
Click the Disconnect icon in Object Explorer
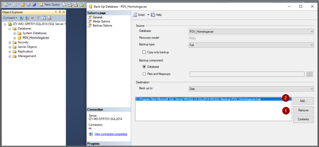click(27, 18)
